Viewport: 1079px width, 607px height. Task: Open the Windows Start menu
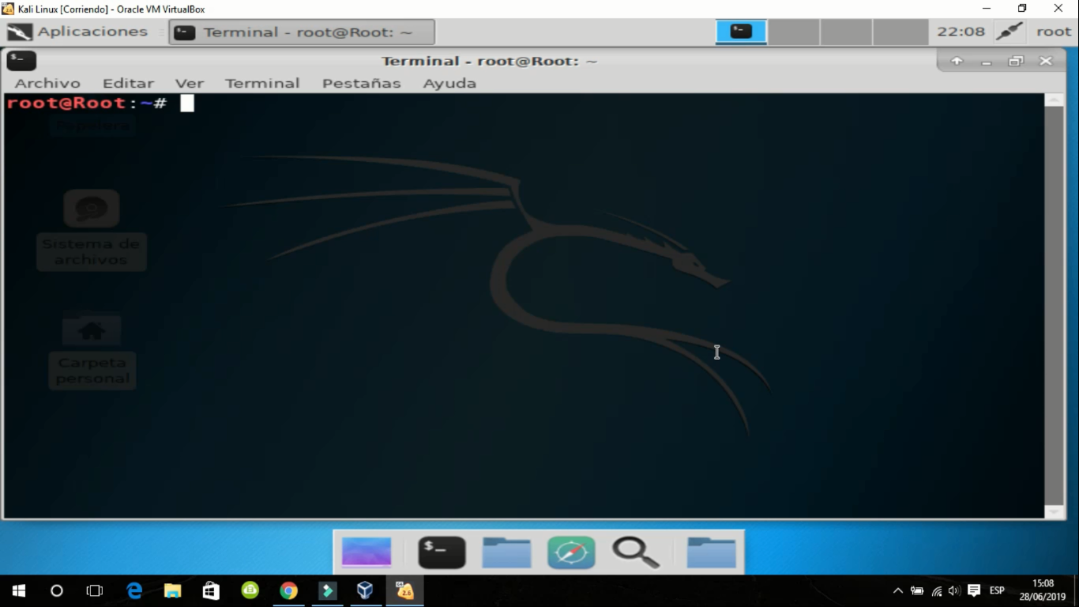click(19, 590)
